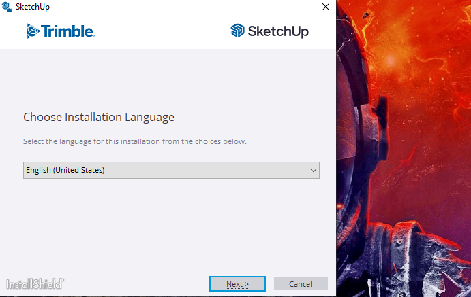The width and height of the screenshot is (471, 297).
Task: Click the SketchUp title bar icon
Action: click(x=7, y=7)
